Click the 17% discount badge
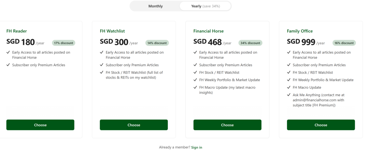This screenshot has height=151, width=369. (x=64, y=43)
